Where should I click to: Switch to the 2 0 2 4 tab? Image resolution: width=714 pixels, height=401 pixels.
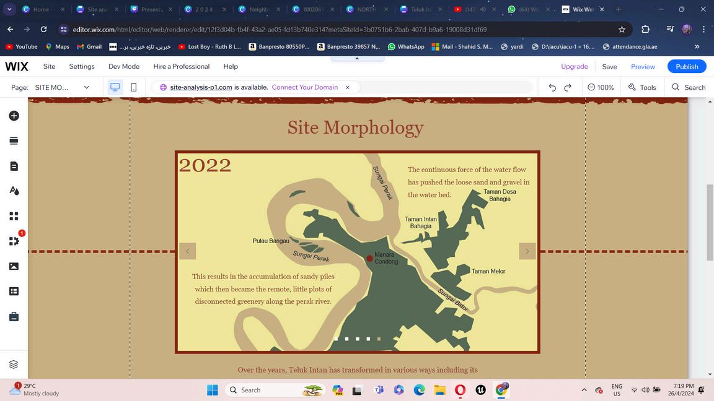tap(204, 9)
